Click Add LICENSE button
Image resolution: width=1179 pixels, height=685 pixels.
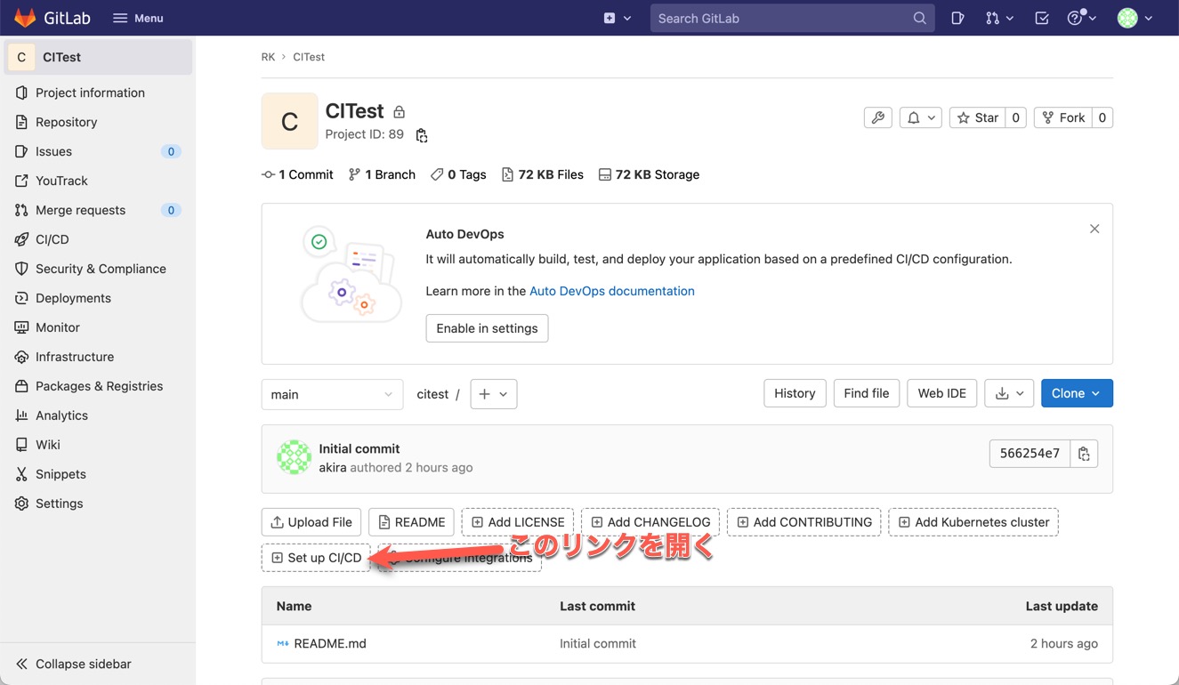point(518,522)
